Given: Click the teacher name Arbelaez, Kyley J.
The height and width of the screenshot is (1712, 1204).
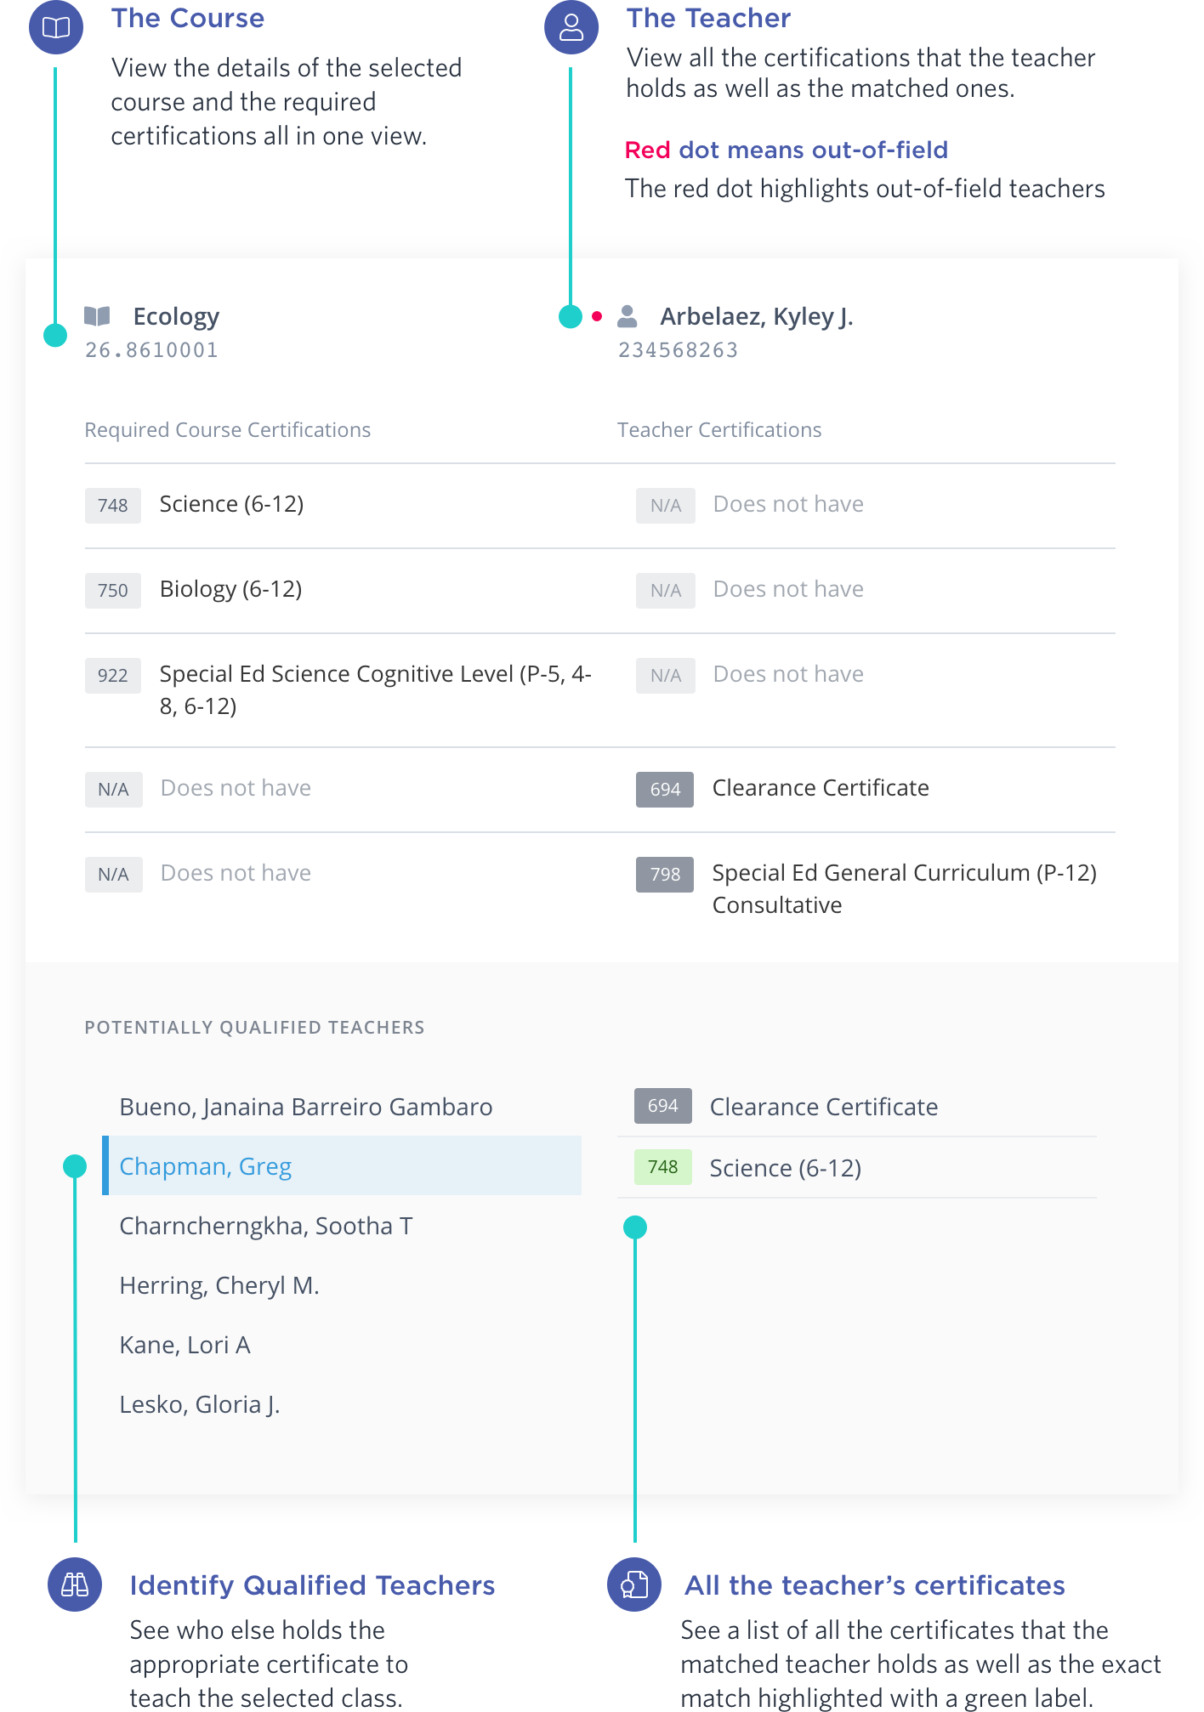Looking at the screenshot, I should 757,316.
